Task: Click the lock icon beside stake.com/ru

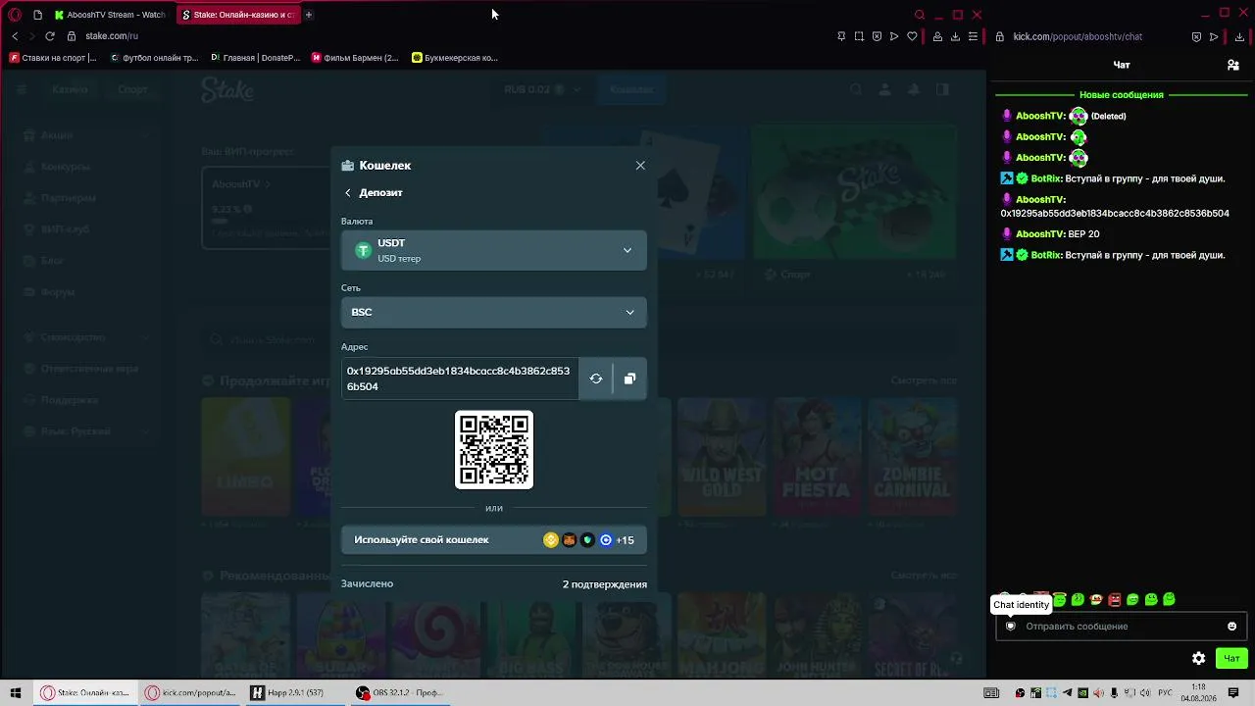Action: pyautogui.click(x=72, y=36)
